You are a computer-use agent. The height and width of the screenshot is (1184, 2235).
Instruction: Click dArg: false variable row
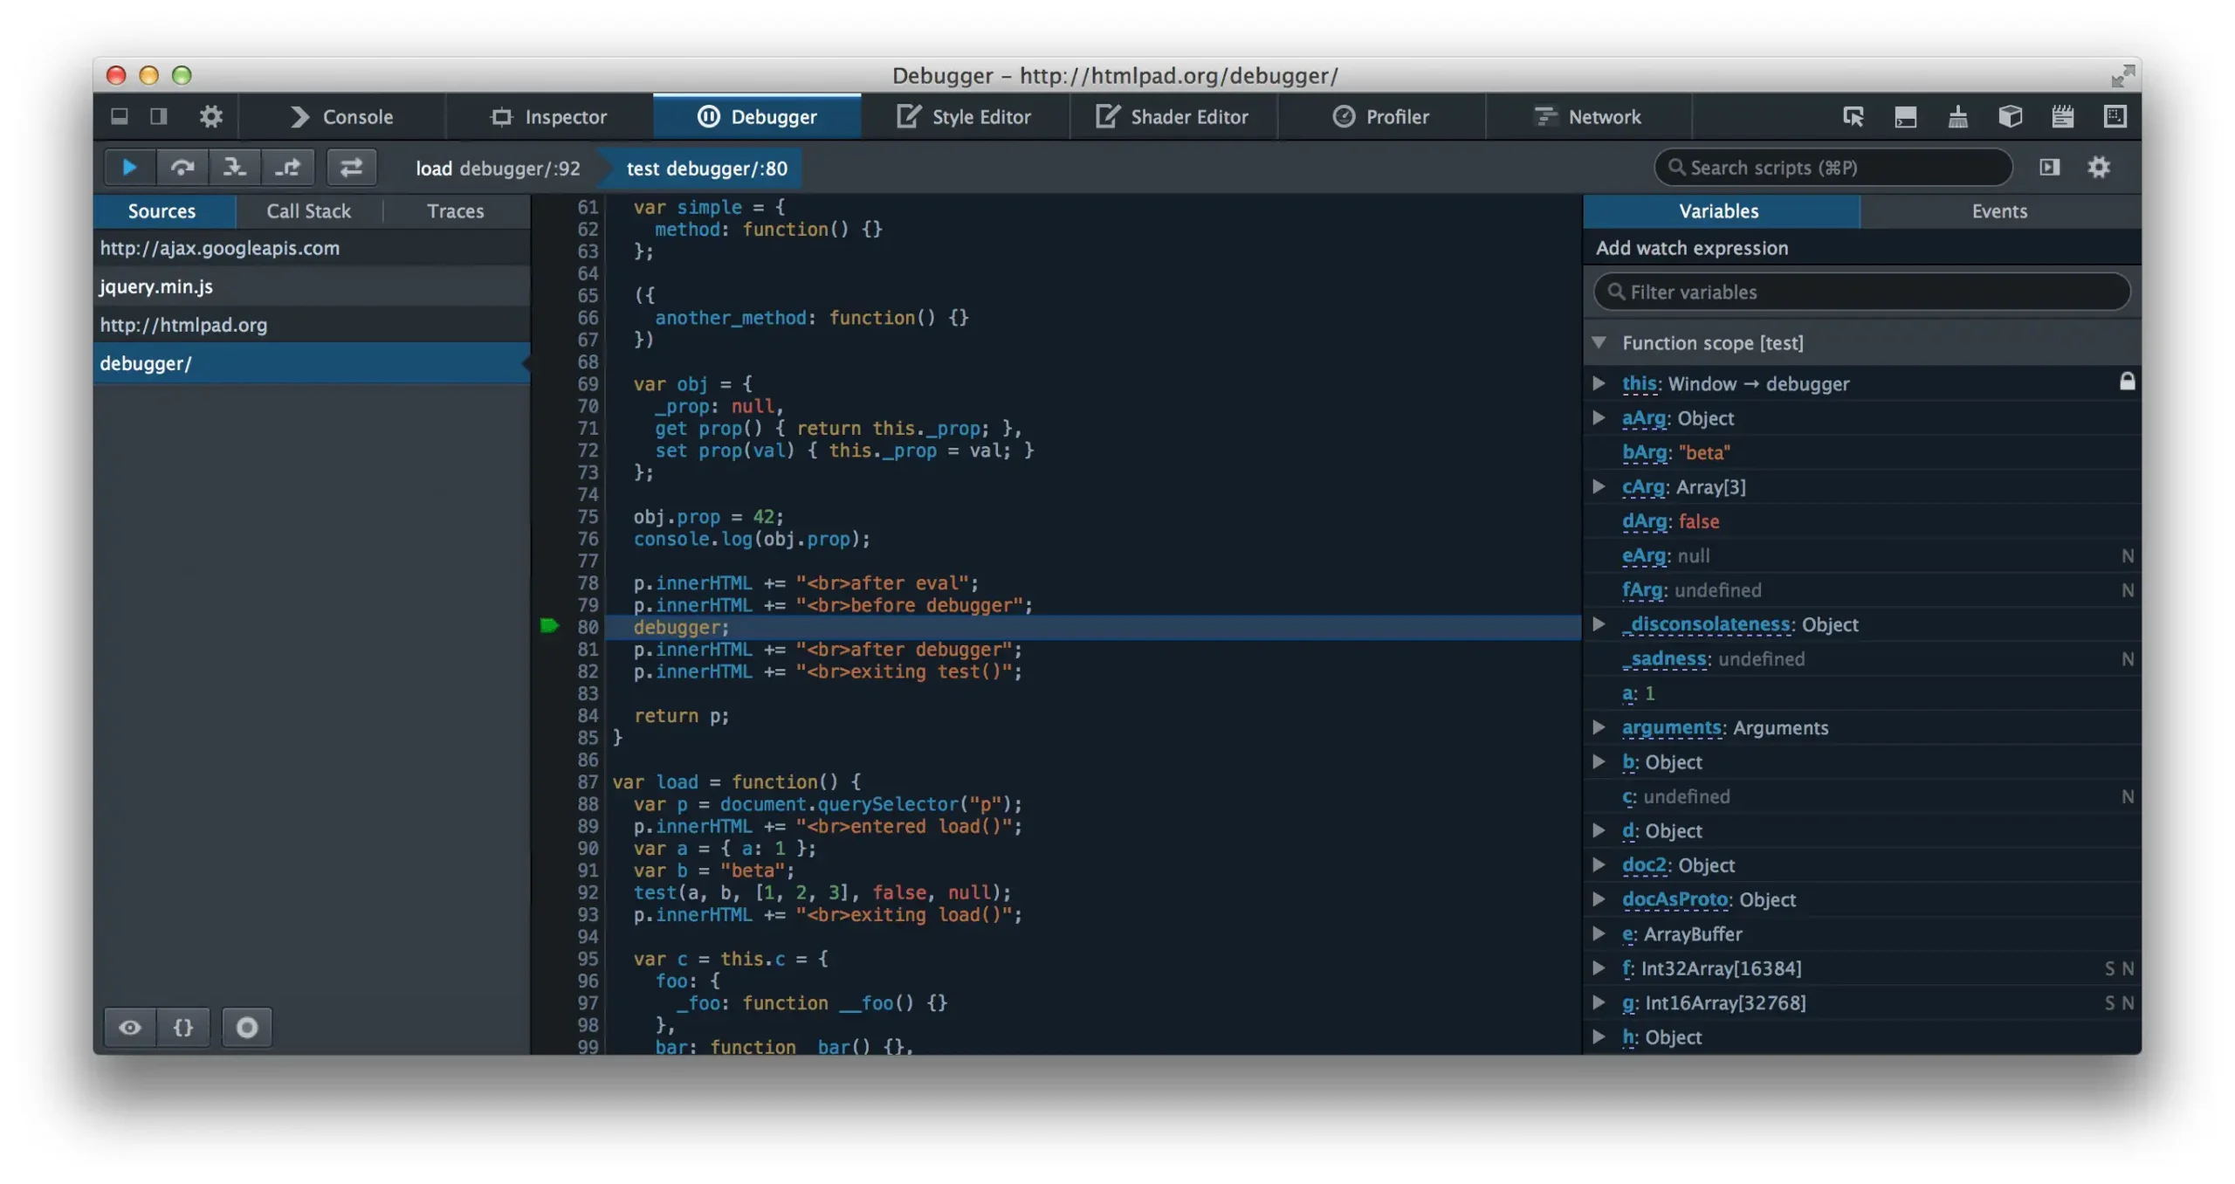tap(1861, 521)
